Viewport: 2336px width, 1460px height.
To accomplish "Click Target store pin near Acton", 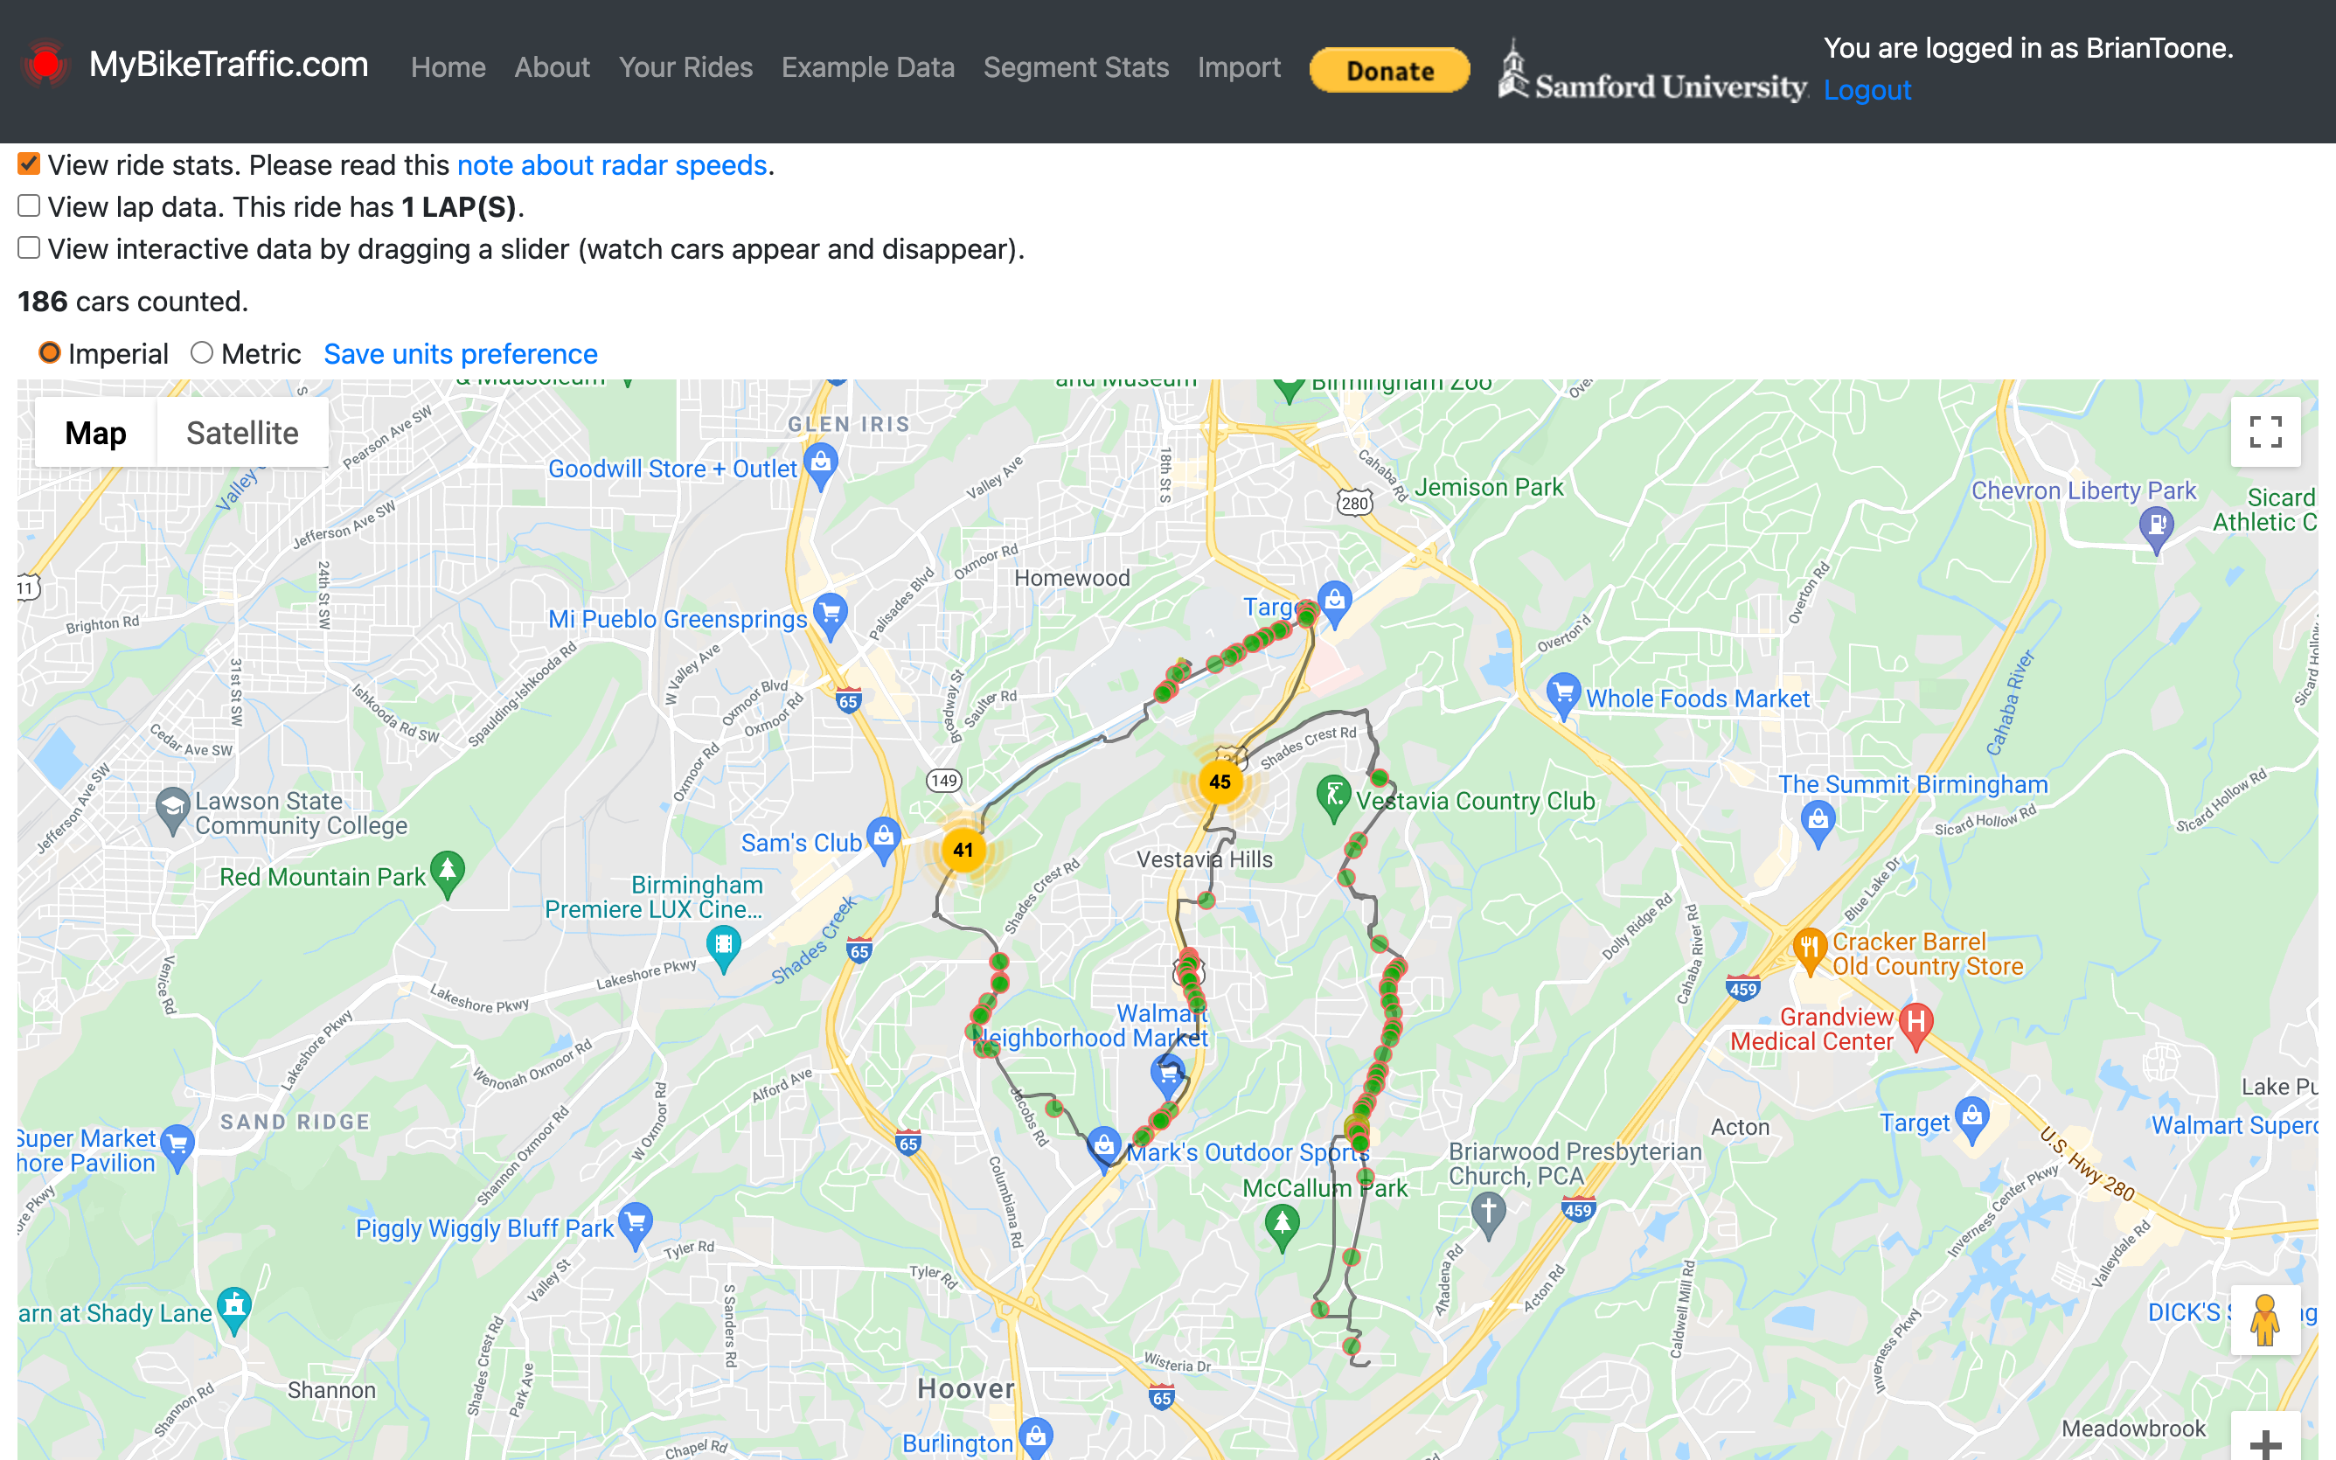I will point(1972,1121).
